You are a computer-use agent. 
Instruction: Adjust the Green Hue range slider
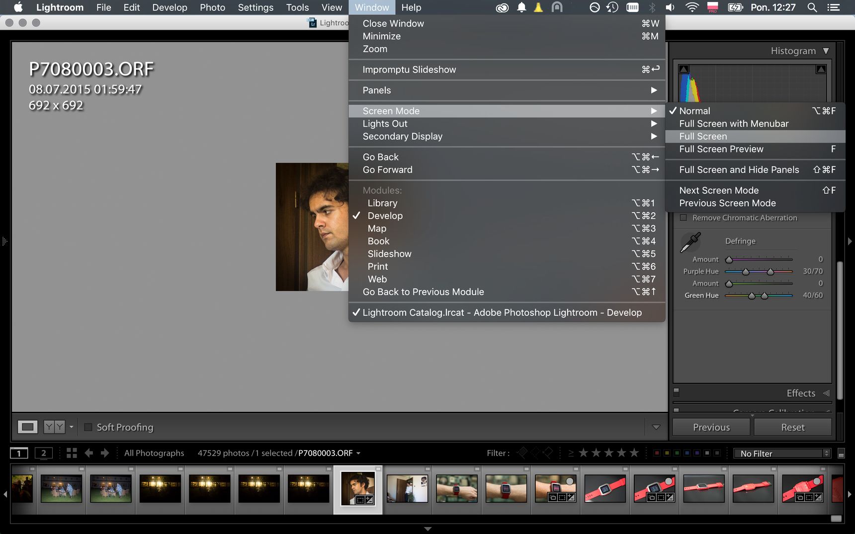point(759,295)
